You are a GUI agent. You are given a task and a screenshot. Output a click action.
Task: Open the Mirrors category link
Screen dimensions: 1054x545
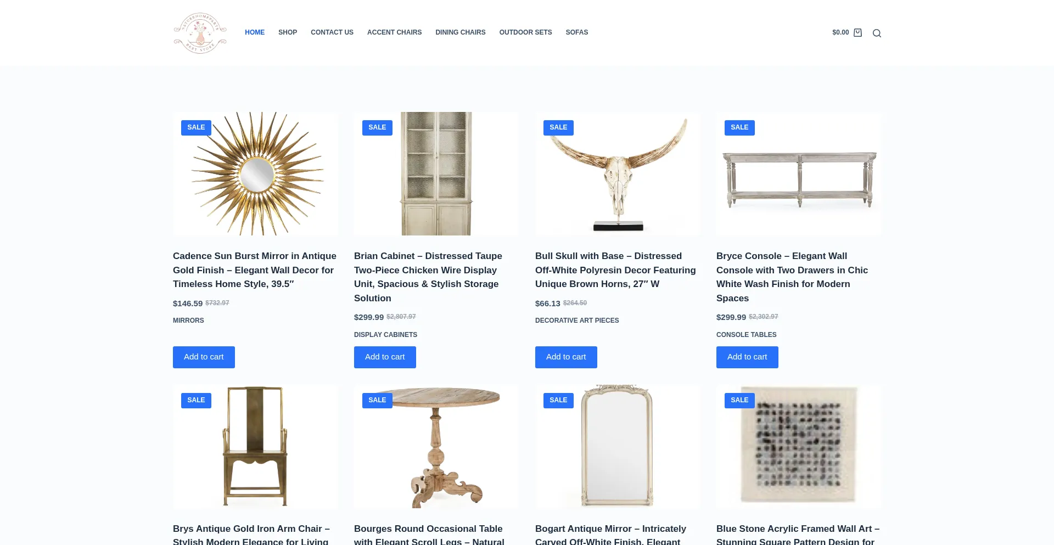[188, 321]
